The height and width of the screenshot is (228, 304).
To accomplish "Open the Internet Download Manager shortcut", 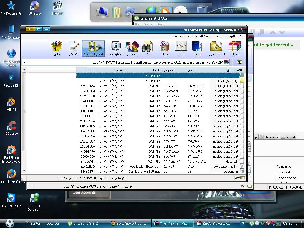I will click(x=34, y=202).
